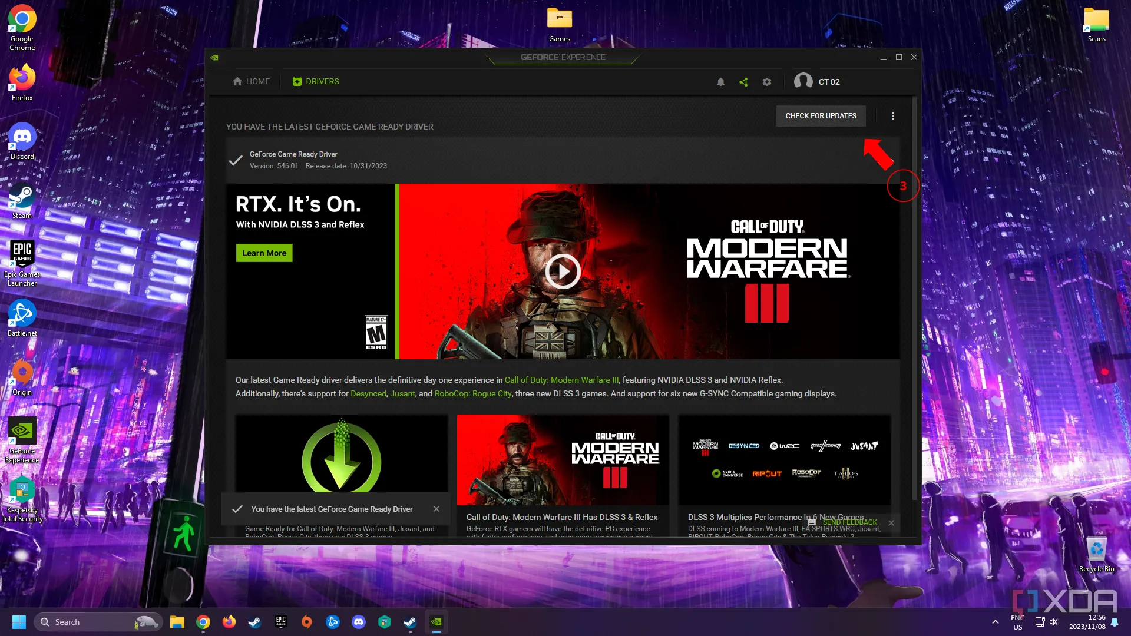This screenshot has width=1131, height=636.
Task: Switch to the DRIVERS tab
Action: pyautogui.click(x=316, y=81)
